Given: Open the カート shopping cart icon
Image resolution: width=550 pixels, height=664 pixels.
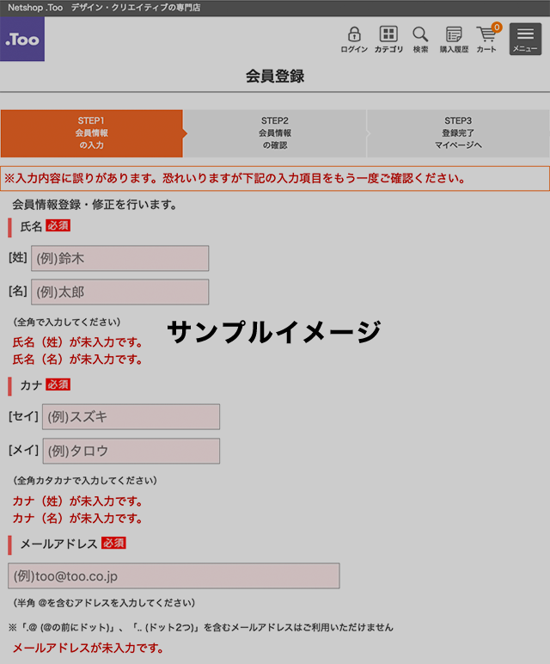Looking at the screenshot, I should click(x=486, y=39).
